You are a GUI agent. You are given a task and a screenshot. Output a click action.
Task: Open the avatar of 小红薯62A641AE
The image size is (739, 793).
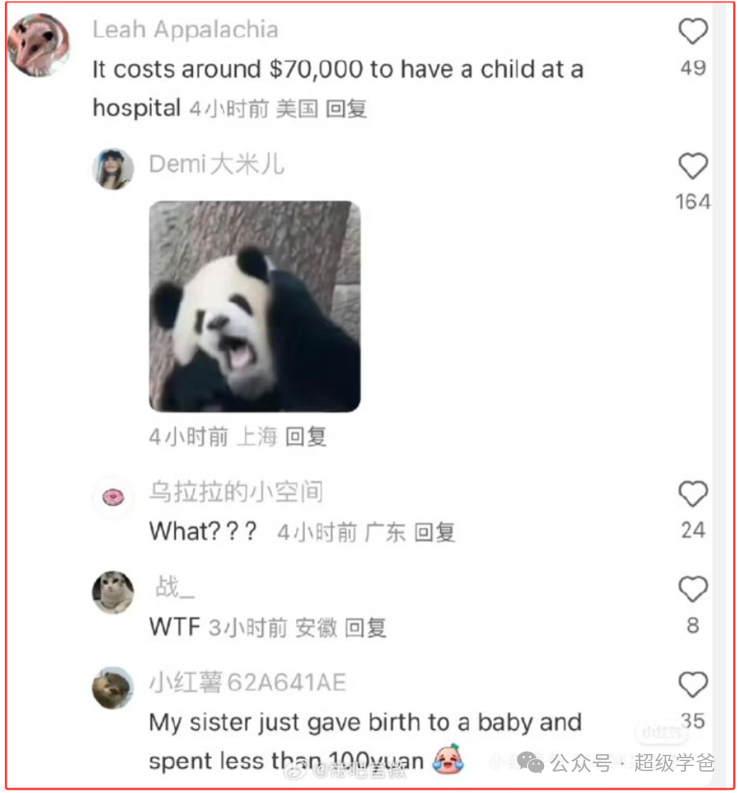click(x=113, y=688)
